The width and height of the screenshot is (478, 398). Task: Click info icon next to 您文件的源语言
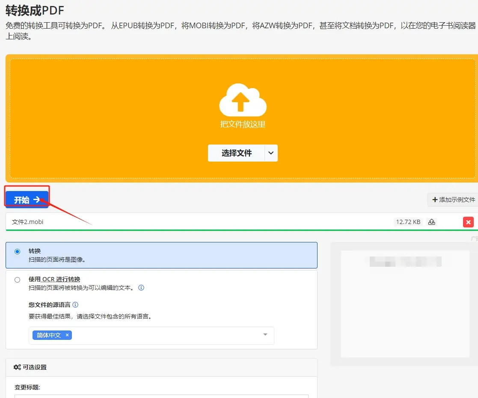76,305
